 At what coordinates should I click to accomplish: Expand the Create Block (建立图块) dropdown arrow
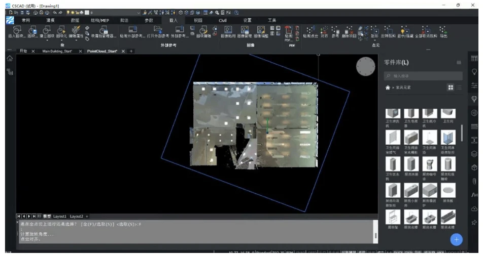click(47, 40)
